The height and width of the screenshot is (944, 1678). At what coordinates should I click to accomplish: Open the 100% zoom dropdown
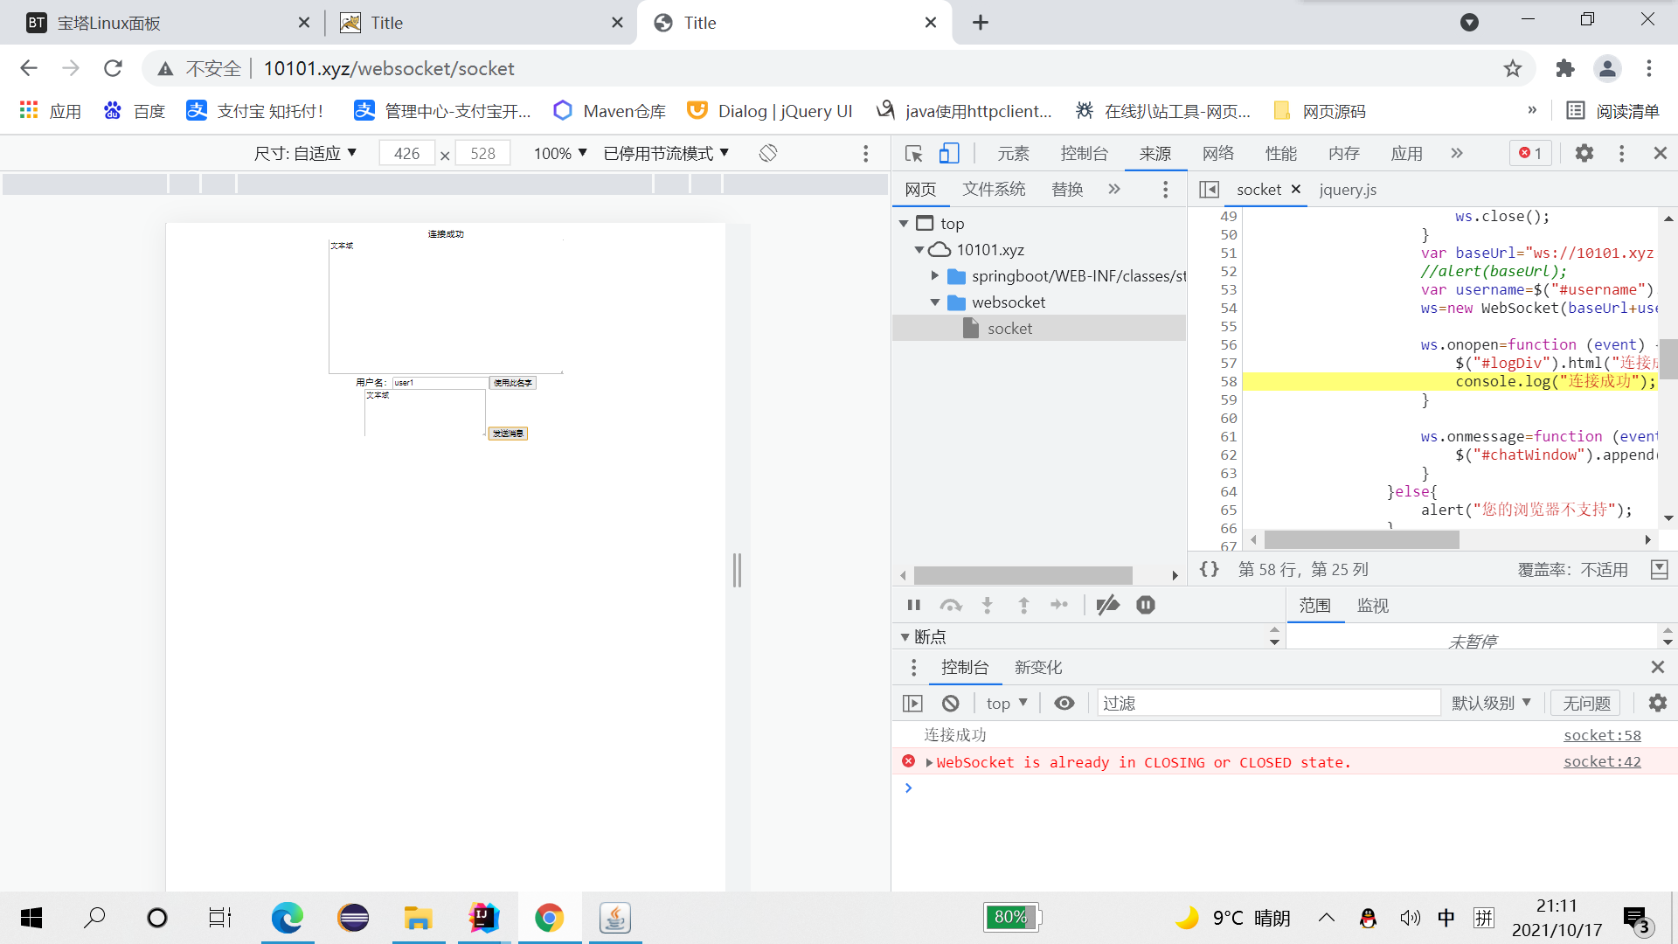coord(560,153)
